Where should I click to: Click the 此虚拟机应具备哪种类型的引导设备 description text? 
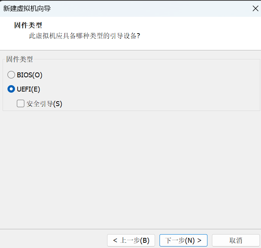pos(84,36)
